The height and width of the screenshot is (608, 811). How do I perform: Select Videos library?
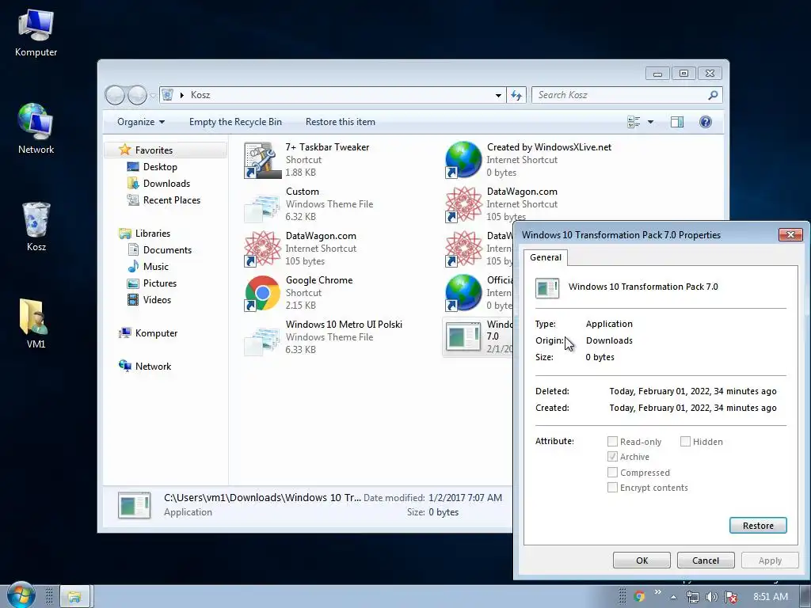tap(156, 300)
